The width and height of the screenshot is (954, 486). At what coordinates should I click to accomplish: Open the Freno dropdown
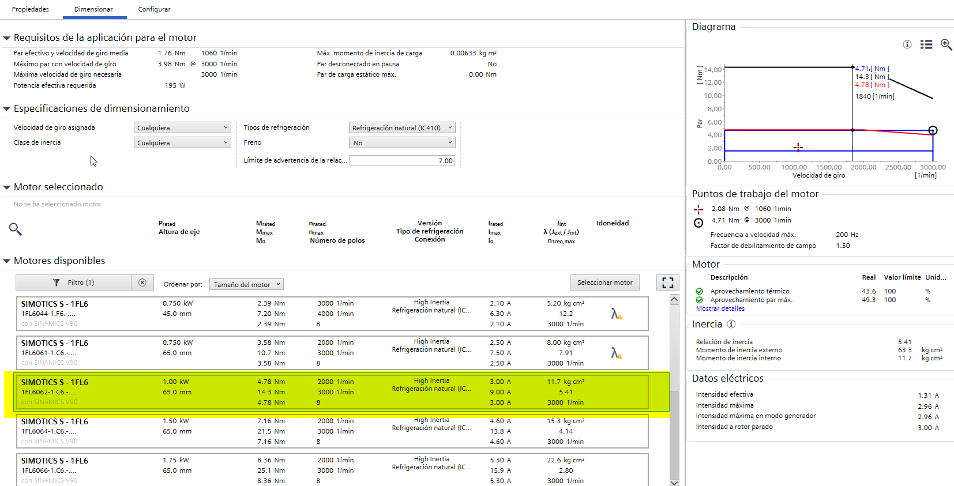click(402, 143)
